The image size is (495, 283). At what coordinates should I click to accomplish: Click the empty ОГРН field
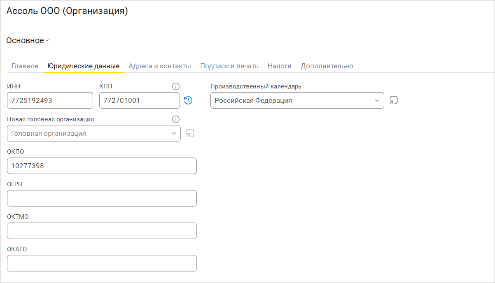102,198
